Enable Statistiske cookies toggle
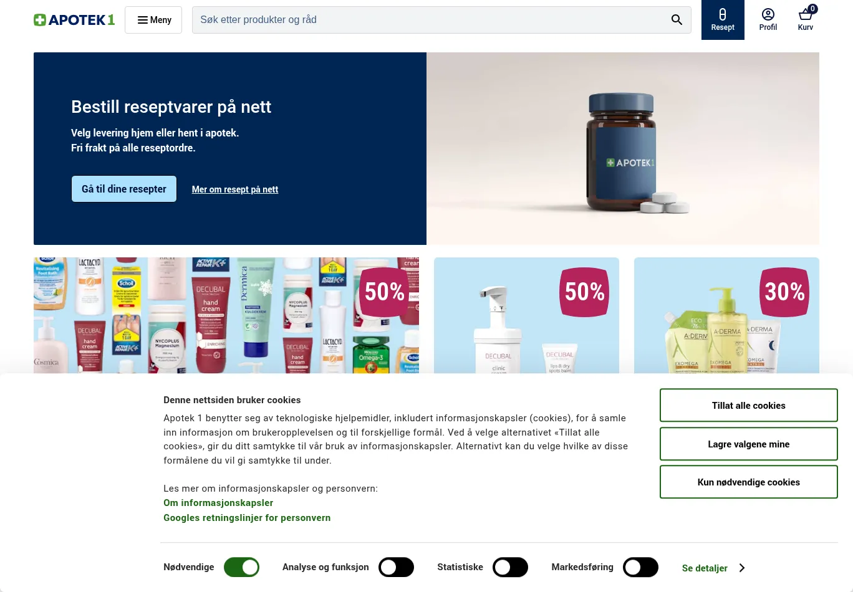 510,567
